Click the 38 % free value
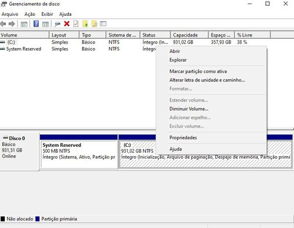This screenshot has width=294, height=228. click(x=242, y=42)
